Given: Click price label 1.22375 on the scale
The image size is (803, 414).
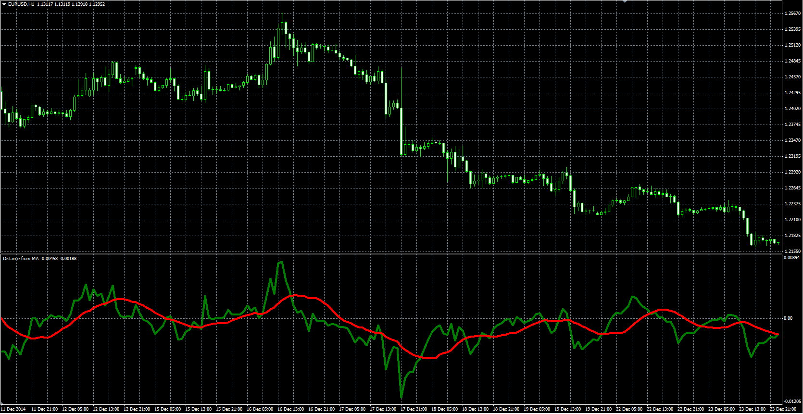Looking at the screenshot, I should pyautogui.click(x=792, y=204).
